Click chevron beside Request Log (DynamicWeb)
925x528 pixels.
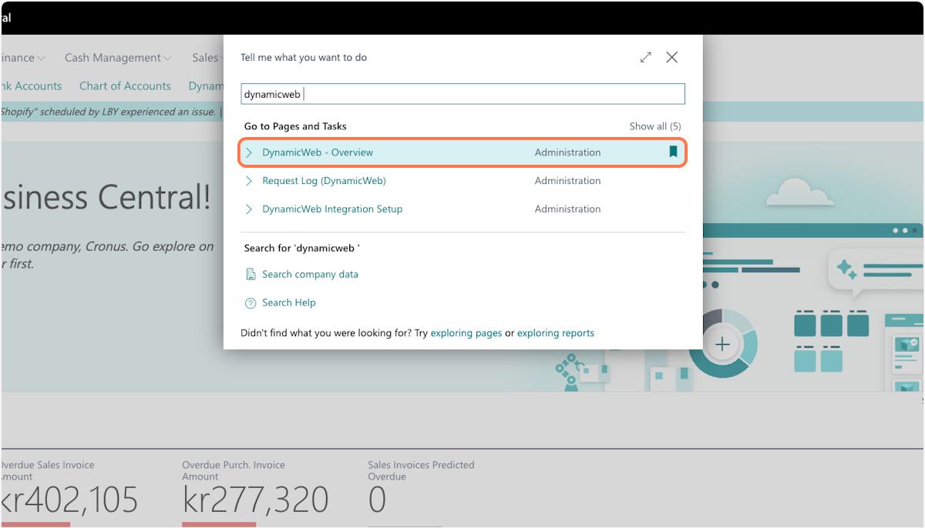click(x=249, y=181)
